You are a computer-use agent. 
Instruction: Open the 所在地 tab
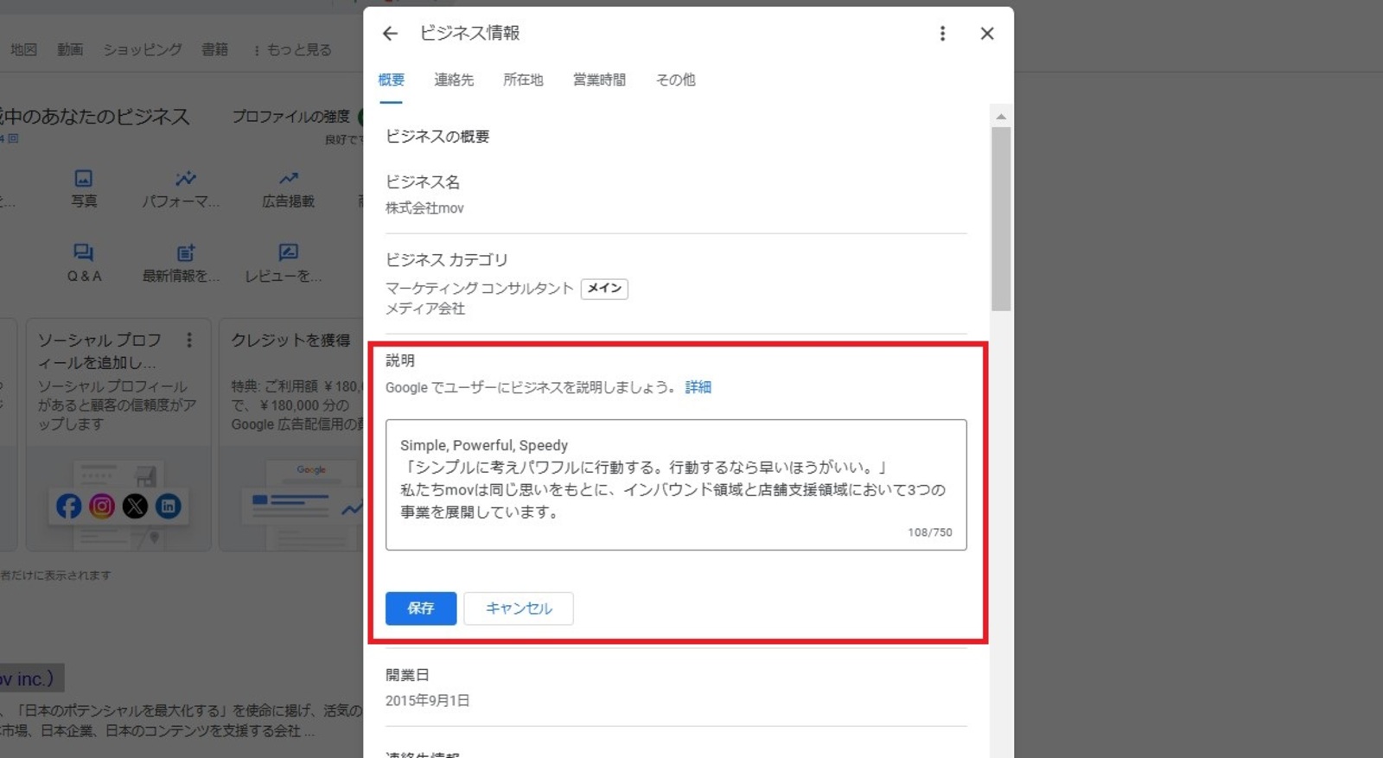[523, 80]
